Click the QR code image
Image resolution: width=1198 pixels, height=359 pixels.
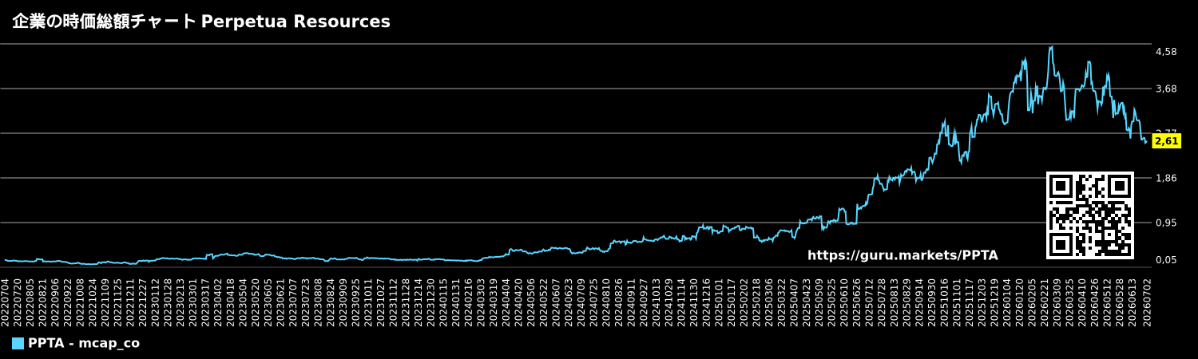coord(1090,215)
